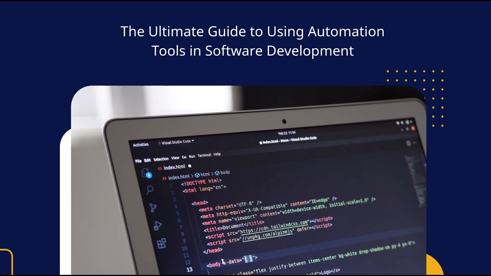
Task: Click the HTML file icon in the tab
Action: tap(160, 168)
